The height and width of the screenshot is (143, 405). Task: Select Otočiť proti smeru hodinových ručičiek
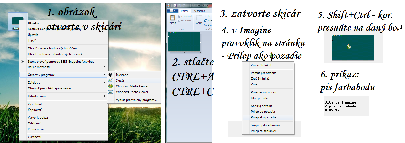tap(55, 54)
